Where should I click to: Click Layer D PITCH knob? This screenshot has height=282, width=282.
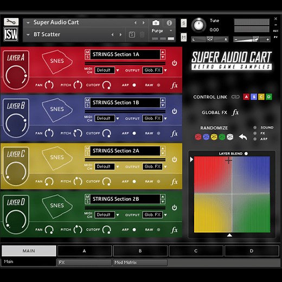[x=78, y=229]
